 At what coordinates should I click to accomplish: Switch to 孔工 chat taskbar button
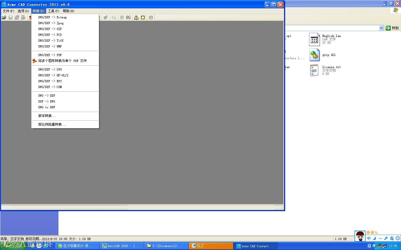211,246
